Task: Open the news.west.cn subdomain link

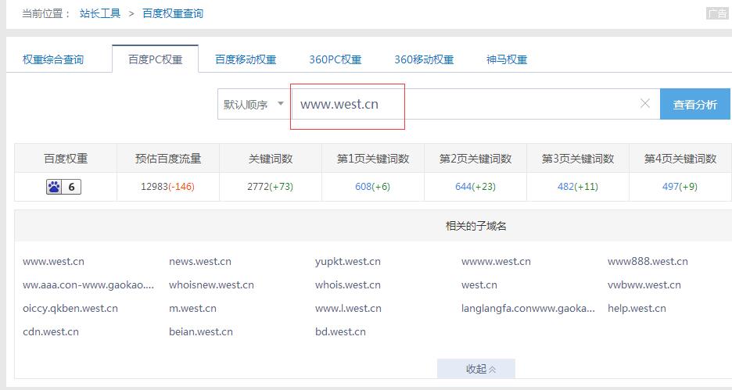Action: (x=200, y=262)
